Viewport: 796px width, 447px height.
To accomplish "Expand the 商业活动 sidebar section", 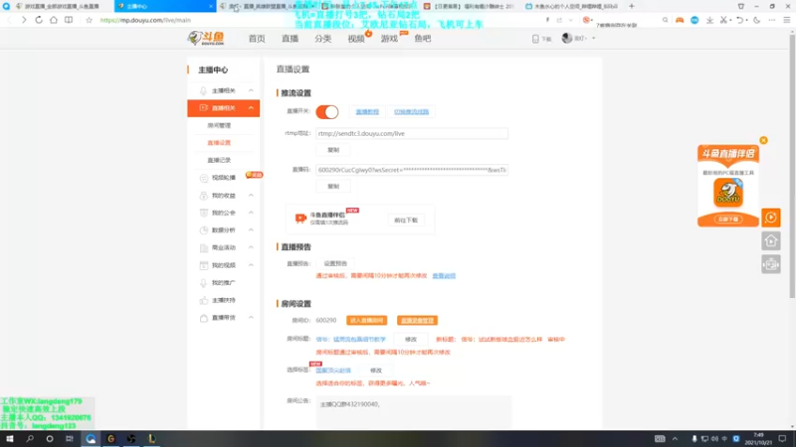I will pyautogui.click(x=251, y=247).
